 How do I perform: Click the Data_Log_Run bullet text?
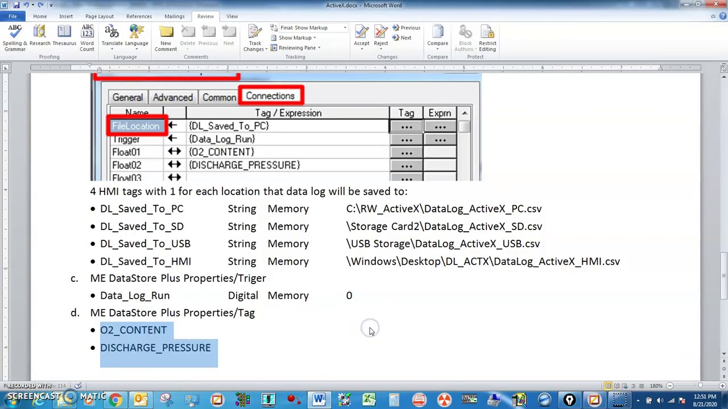coord(135,296)
